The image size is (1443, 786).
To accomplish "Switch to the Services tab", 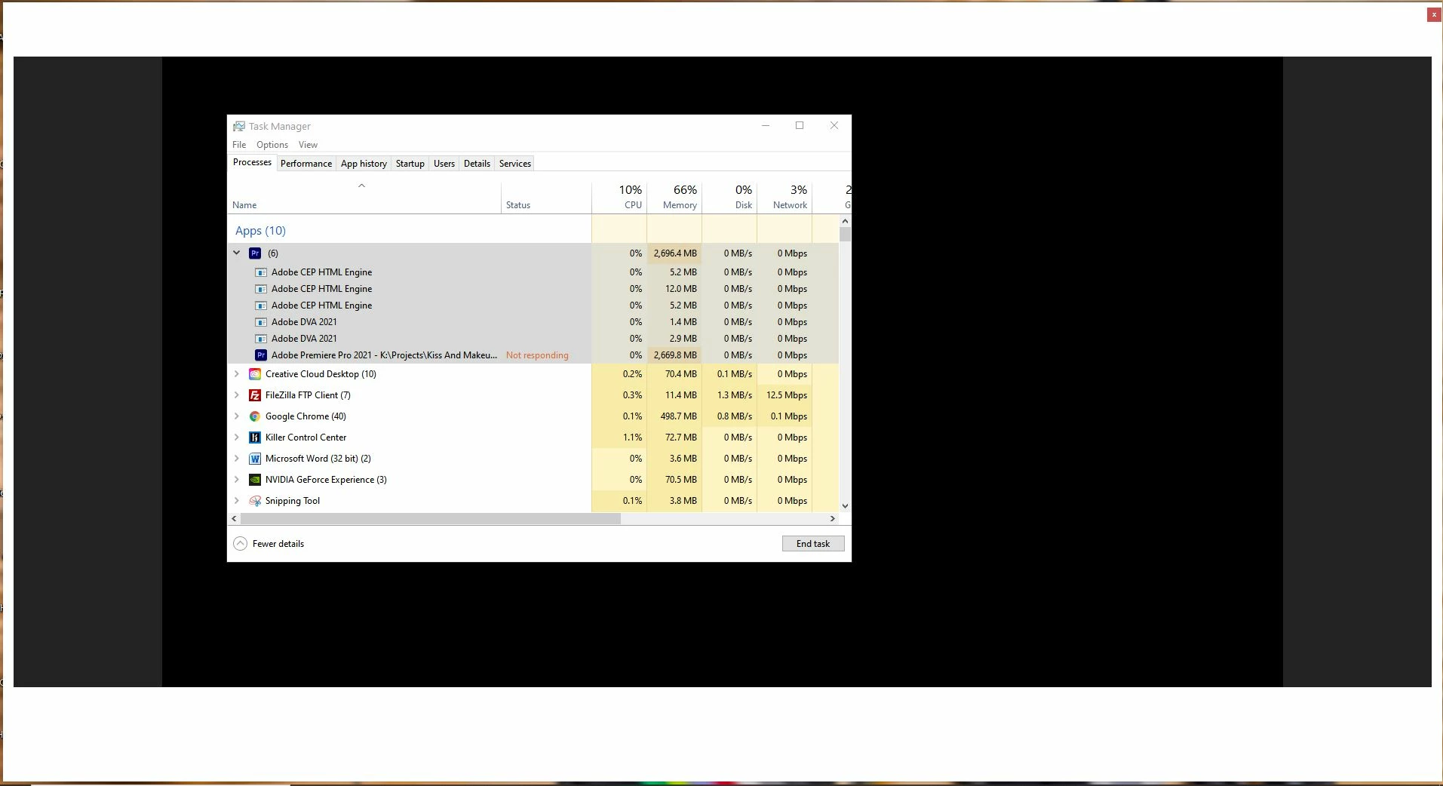I will pos(515,164).
